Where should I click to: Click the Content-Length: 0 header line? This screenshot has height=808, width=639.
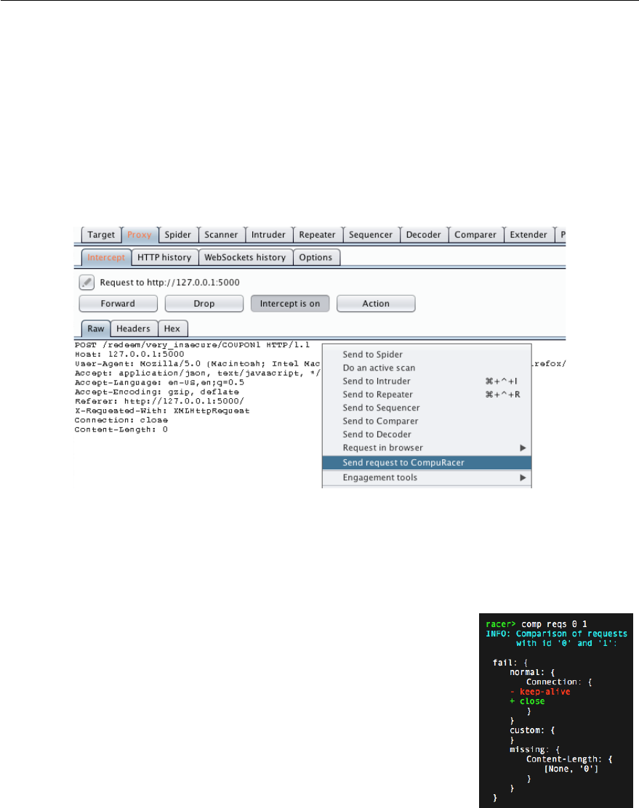[121, 429]
